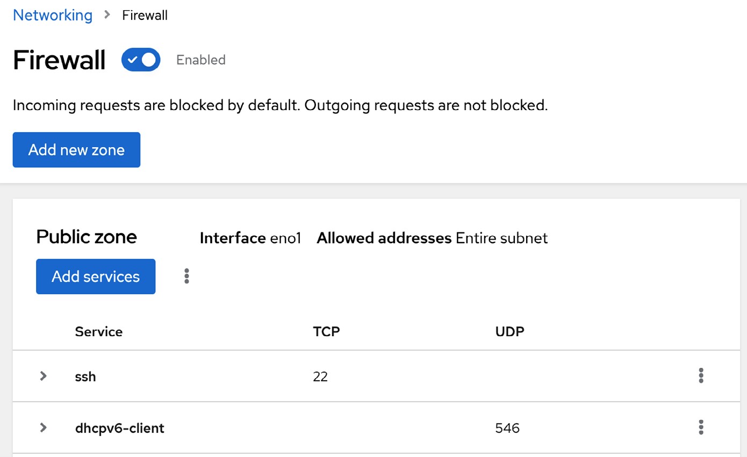Select the Firewall page title

[x=59, y=60]
